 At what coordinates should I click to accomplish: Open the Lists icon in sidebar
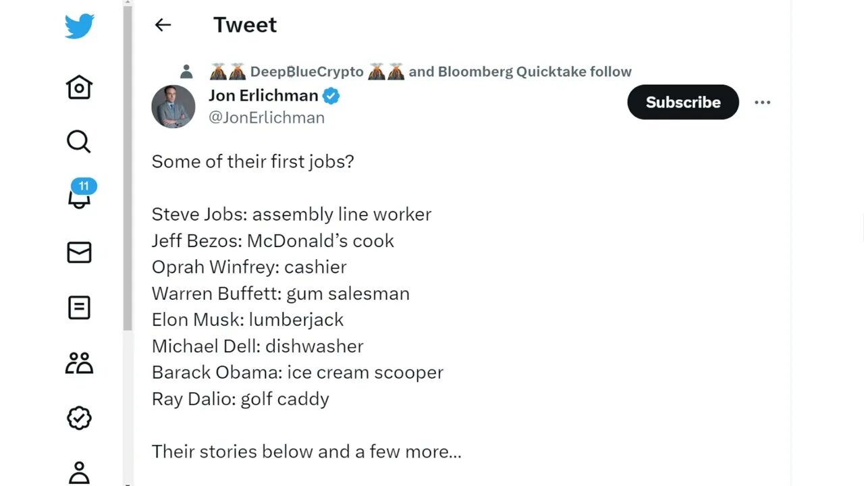click(x=79, y=308)
